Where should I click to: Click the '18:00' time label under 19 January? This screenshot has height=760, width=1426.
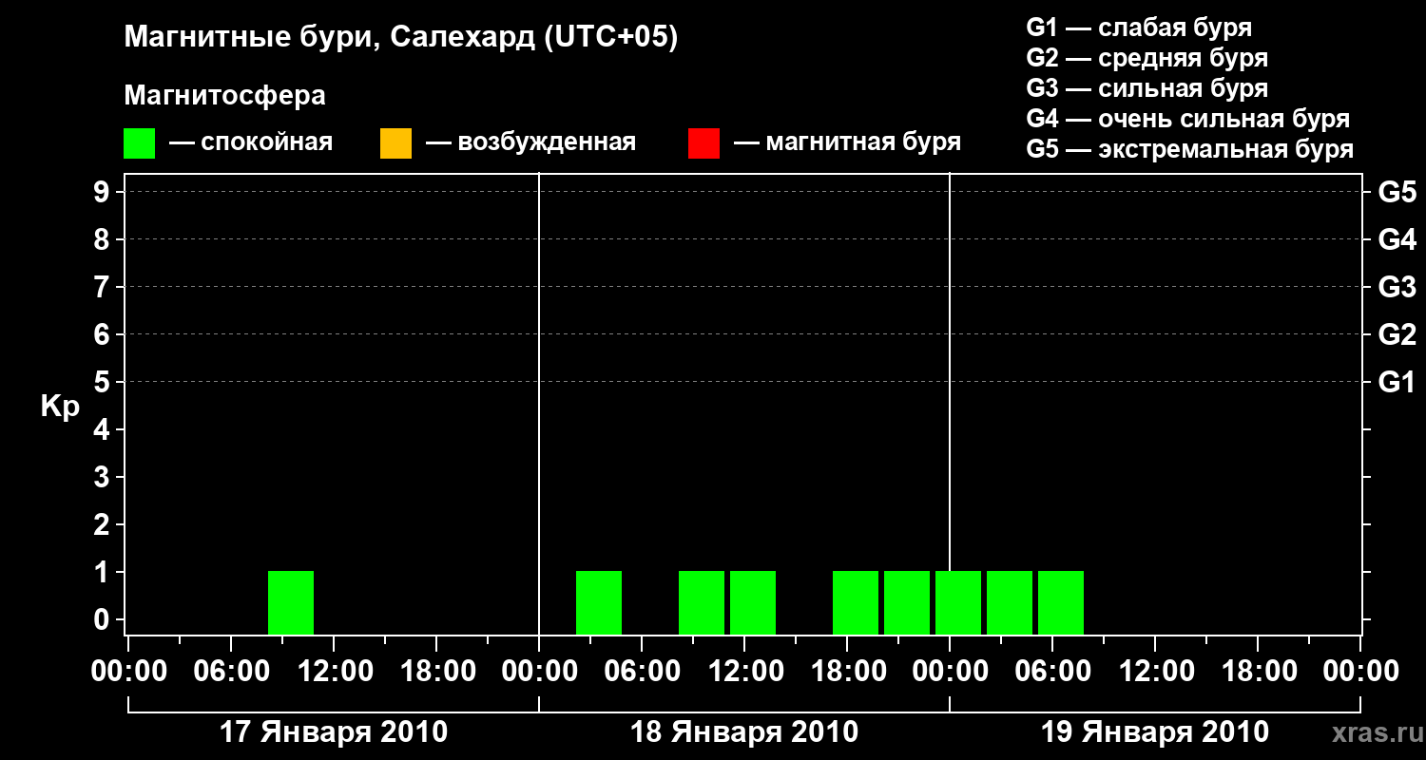pos(1258,672)
